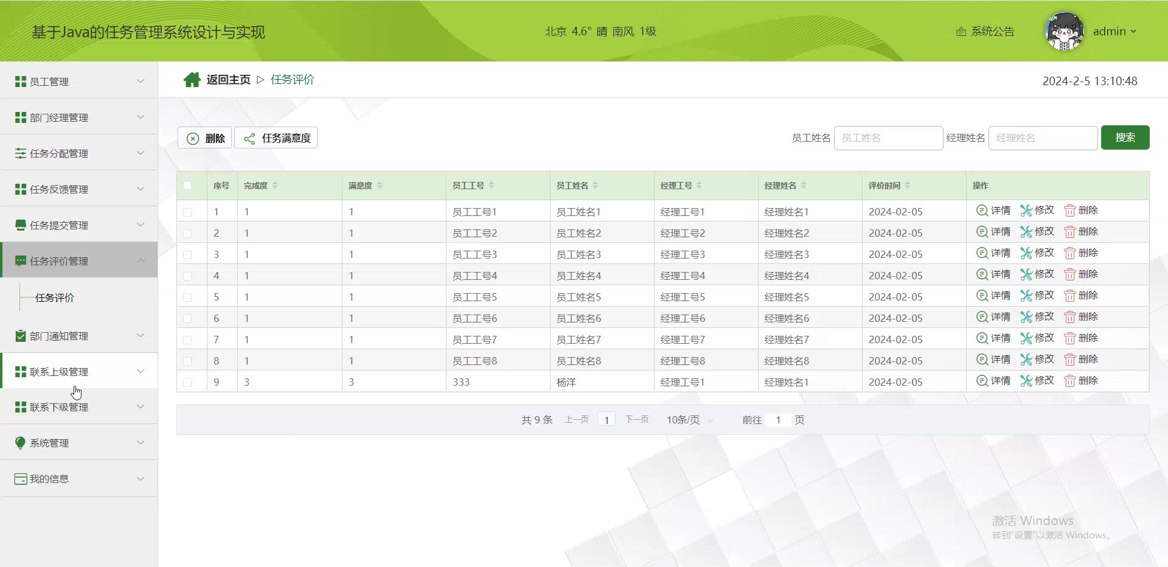Click the 部门通知管理 checklist icon
1168x567 pixels.
21,336
